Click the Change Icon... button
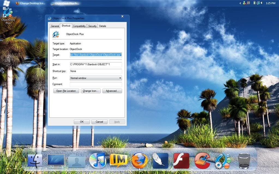Image resolution: width=279 pixels, height=174 pixels. point(90,91)
